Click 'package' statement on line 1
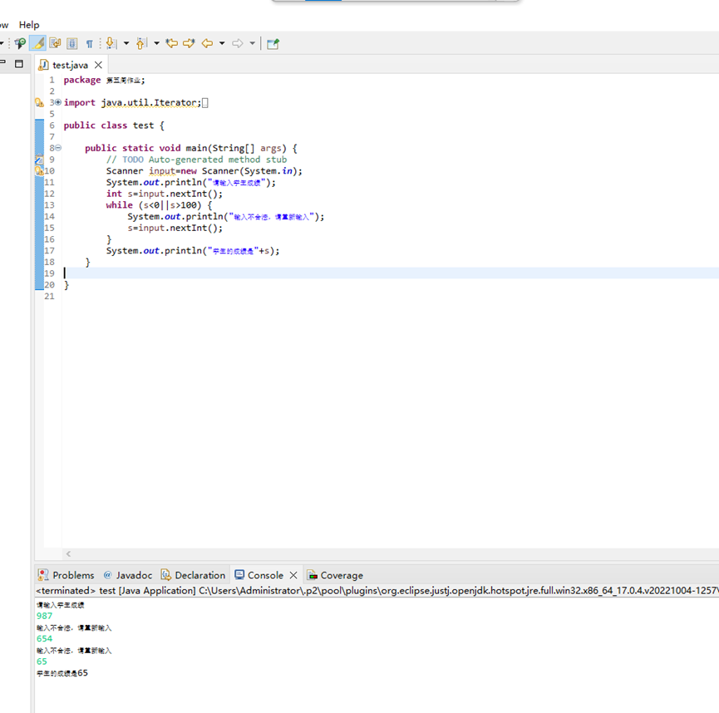This screenshot has width=719, height=713. pyautogui.click(x=104, y=81)
